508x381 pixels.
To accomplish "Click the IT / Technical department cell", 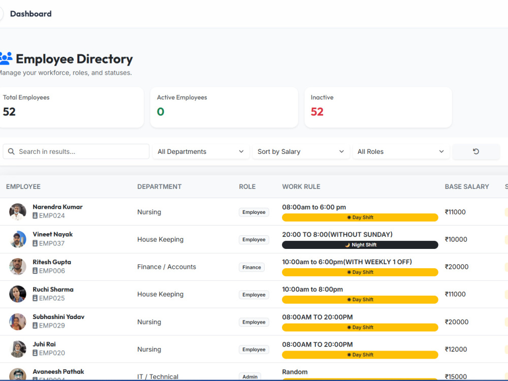I will 158,376.
